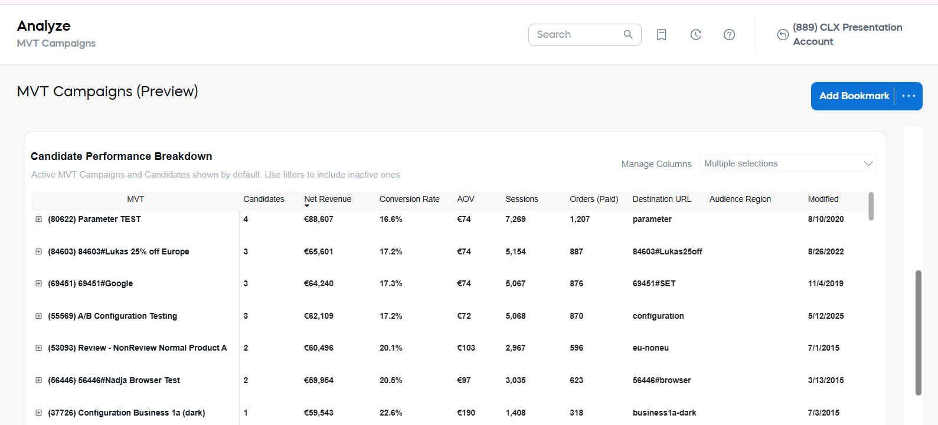
Task: Select the €64,240 net revenue cell
Action: pyautogui.click(x=319, y=283)
